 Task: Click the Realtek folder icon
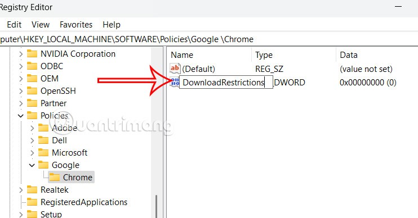click(x=32, y=190)
